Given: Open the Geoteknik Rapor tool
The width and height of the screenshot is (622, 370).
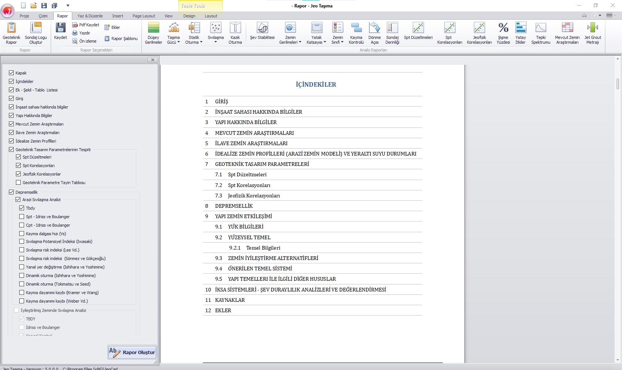Looking at the screenshot, I should (x=11, y=33).
